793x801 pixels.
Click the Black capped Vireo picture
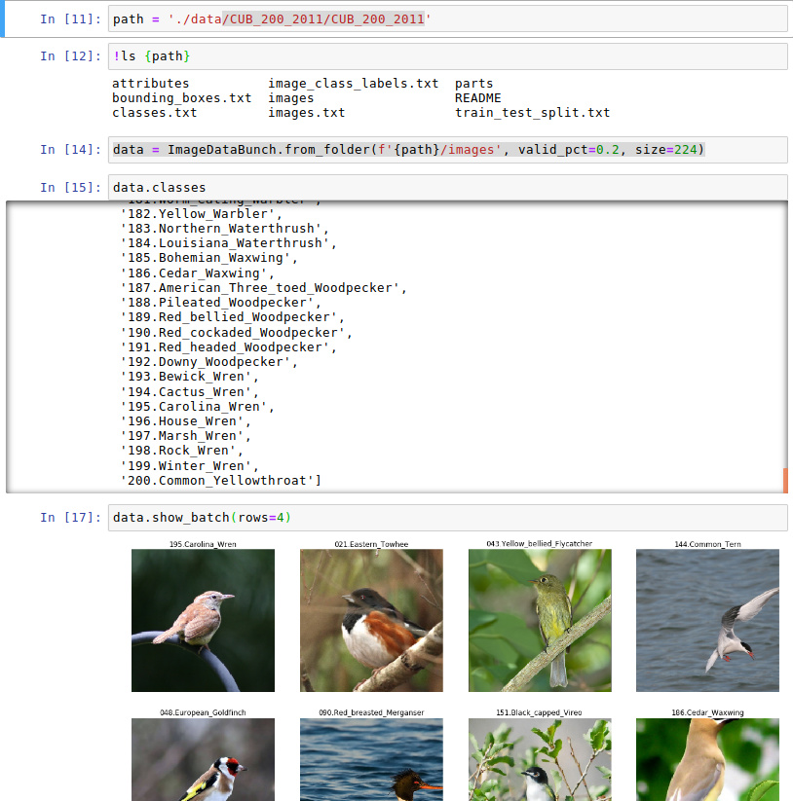coord(540,759)
